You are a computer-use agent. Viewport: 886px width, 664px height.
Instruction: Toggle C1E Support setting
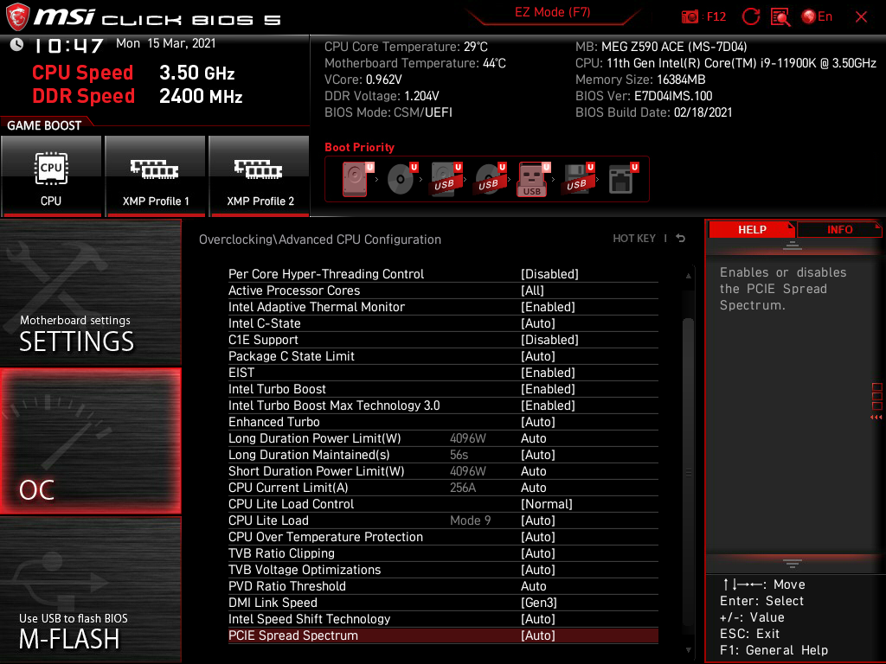pyautogui.click(x=443, y=339)
